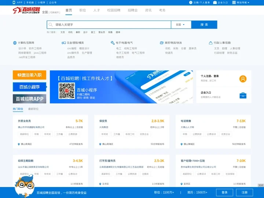Click 手机版 link in top bar
264x198 pixels.
tap(30, 3)
